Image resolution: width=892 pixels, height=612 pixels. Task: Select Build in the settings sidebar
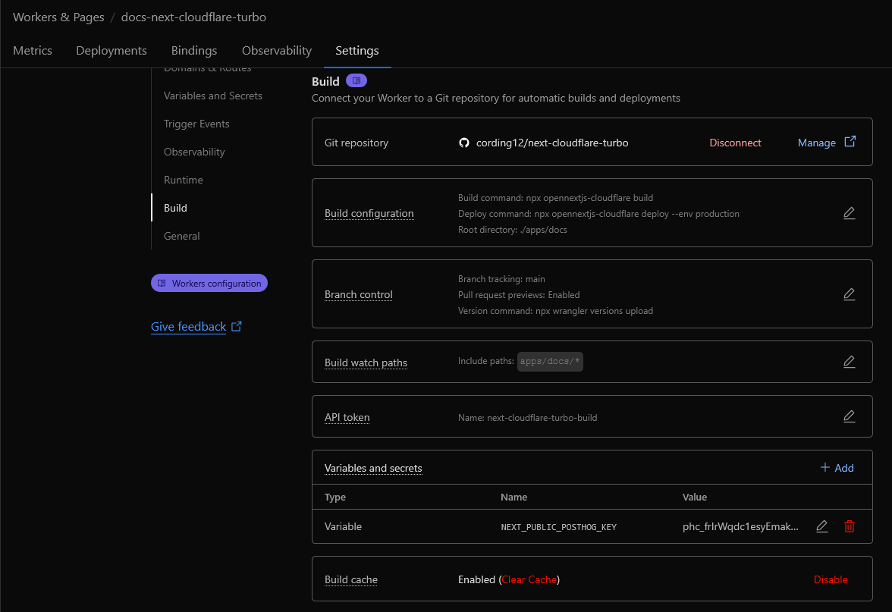[x=175, y=208]
